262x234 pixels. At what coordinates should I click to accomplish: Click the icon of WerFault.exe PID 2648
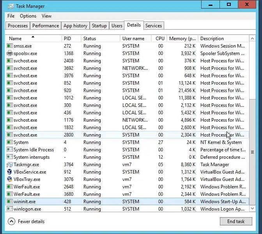pyautogui.click(x=10, y=186)
